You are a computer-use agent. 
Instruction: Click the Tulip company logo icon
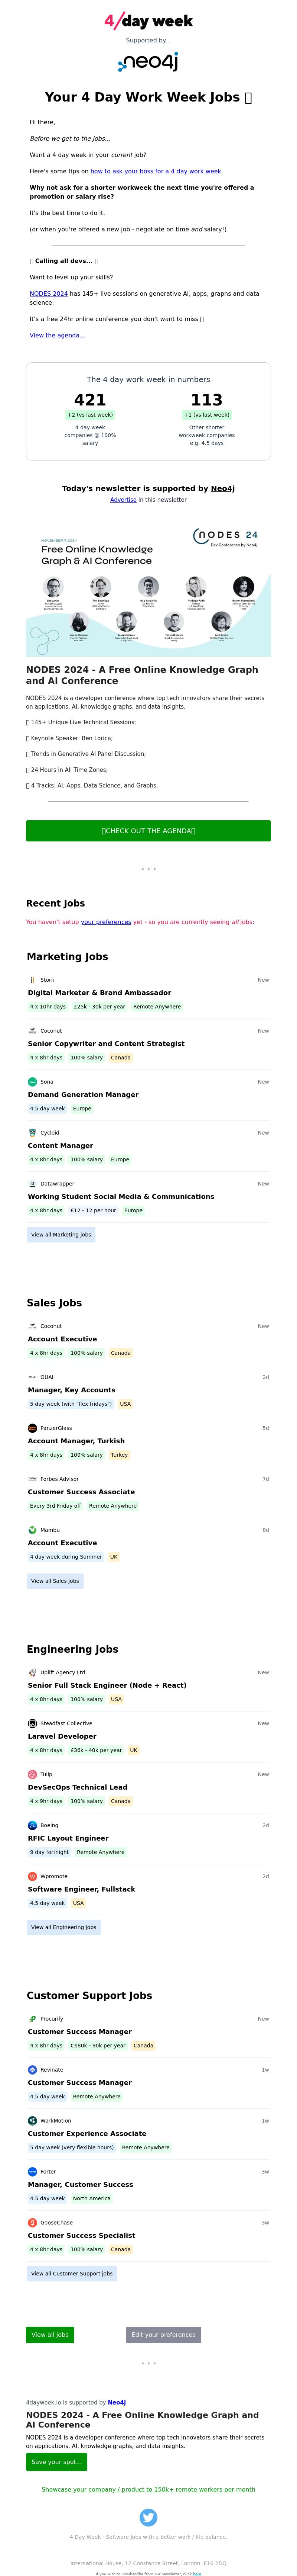(x=32, y=1774)
